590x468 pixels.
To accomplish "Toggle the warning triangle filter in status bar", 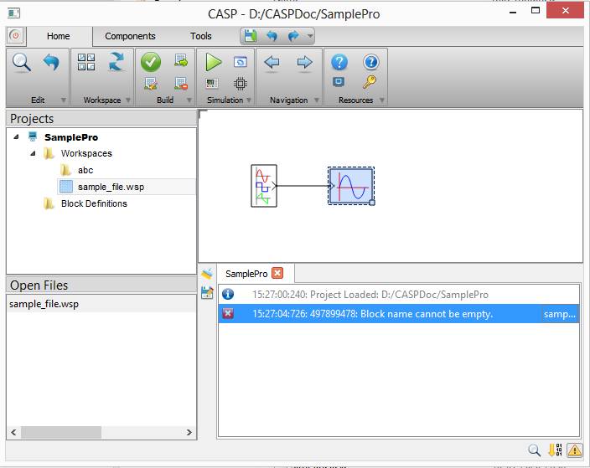I will click(574, 450).
